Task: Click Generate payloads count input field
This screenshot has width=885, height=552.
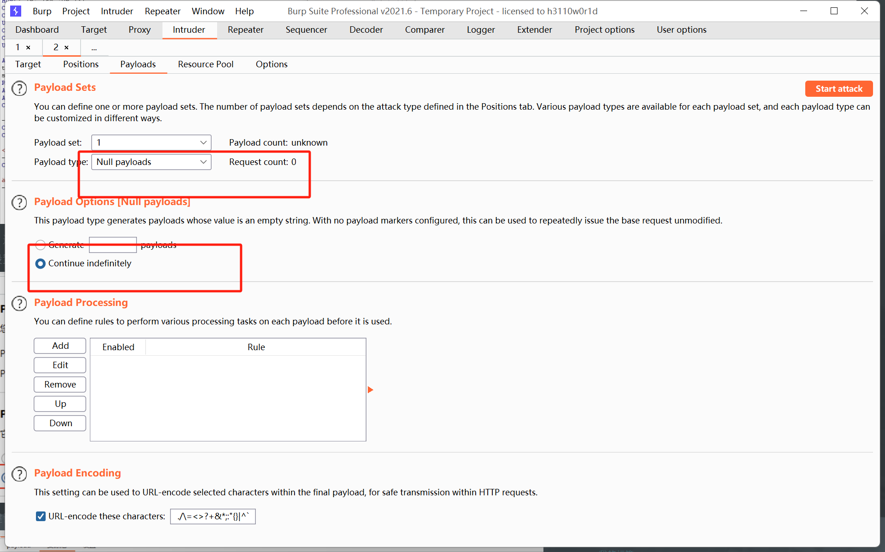Action: pyautogui.click(x=113, y=245)
